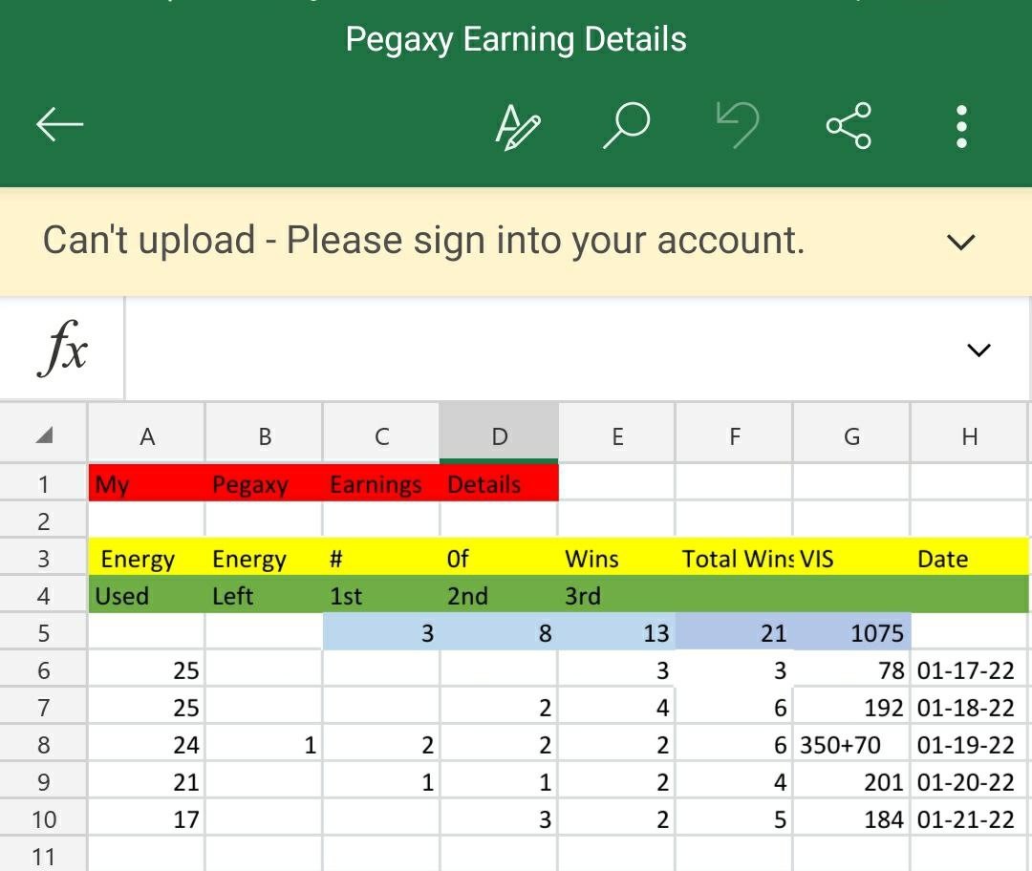Tap the undo arrow icon

tap(738, 124)
